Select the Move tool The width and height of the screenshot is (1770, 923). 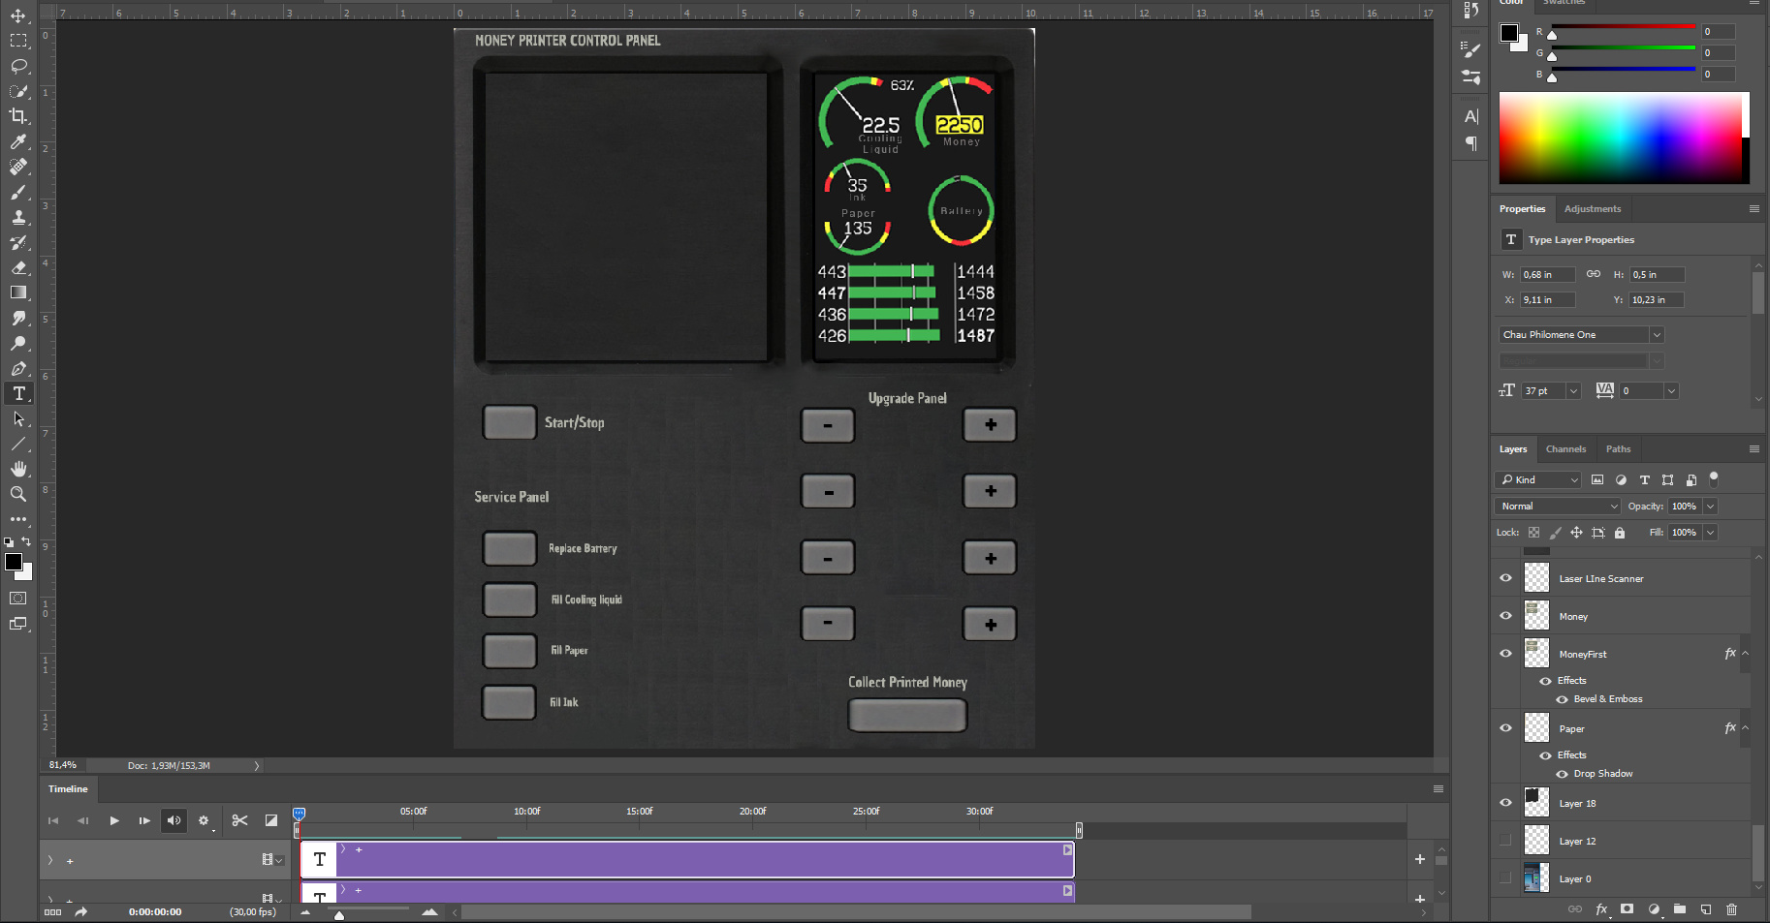18,15
